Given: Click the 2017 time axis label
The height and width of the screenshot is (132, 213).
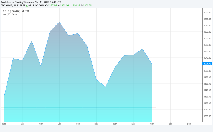Looking at the screenshot, I should 115,124.
